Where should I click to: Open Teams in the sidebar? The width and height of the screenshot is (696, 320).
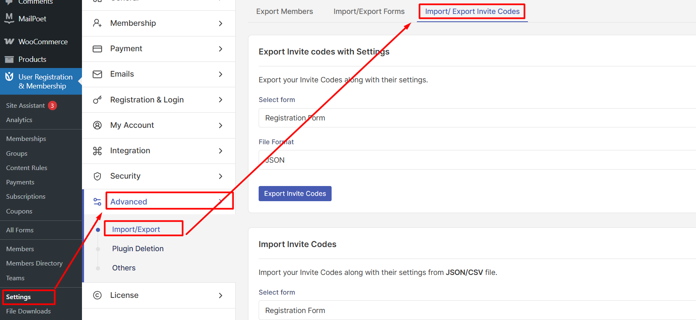pyautogui.click(x=15, y=278)
